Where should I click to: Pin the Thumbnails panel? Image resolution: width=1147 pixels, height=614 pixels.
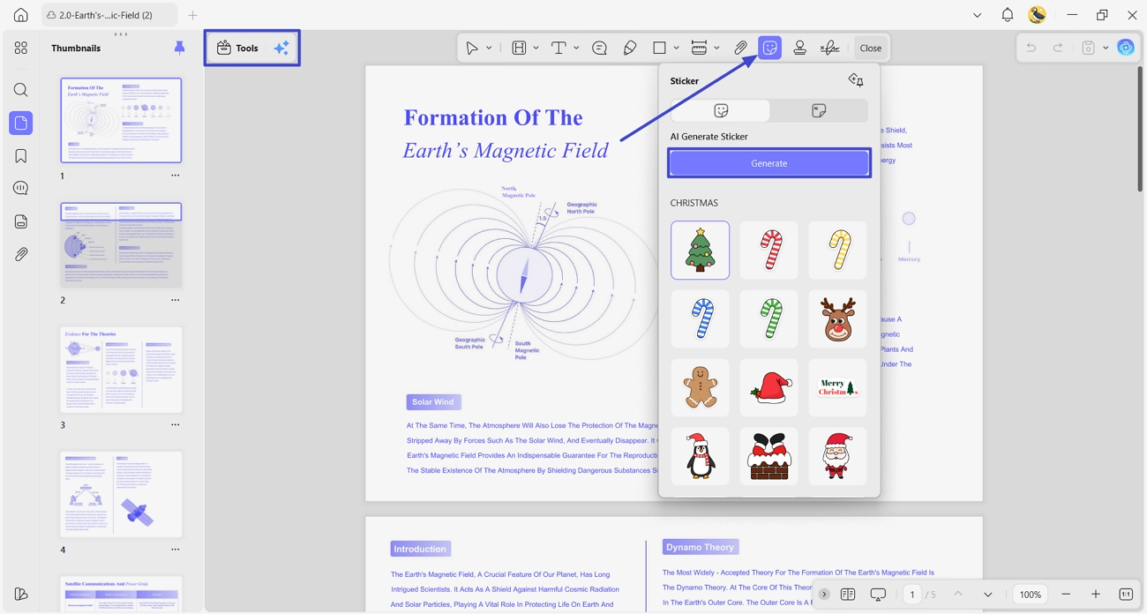coord(179,48)
